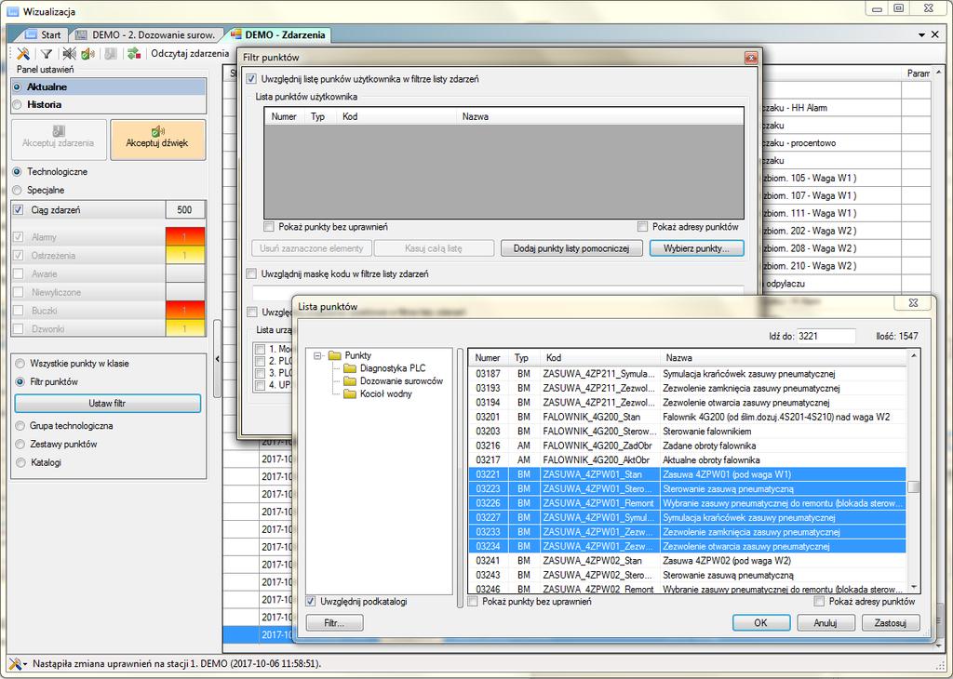This screenshot has height=679, width=953.
Task: Click Dodaj punkty listy pomocniczej button
Action: (x=571, y=248)
